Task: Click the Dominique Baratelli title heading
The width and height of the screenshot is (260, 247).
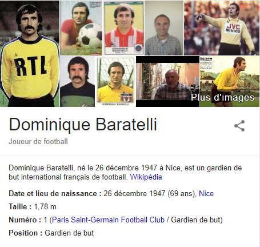Action: click(83, 125)
